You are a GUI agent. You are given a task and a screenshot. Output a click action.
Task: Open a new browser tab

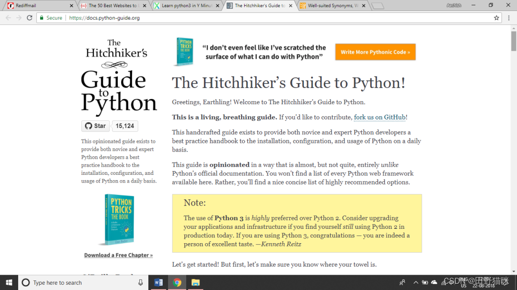378,6
